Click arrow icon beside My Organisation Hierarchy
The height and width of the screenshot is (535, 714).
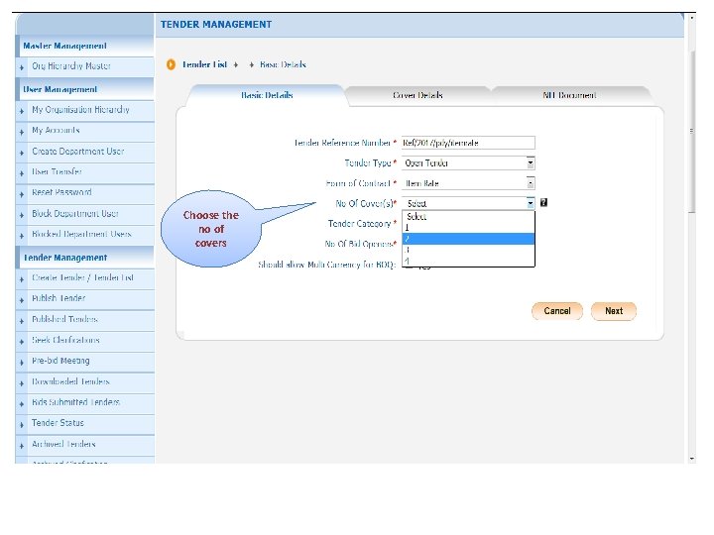click(22, 111)
